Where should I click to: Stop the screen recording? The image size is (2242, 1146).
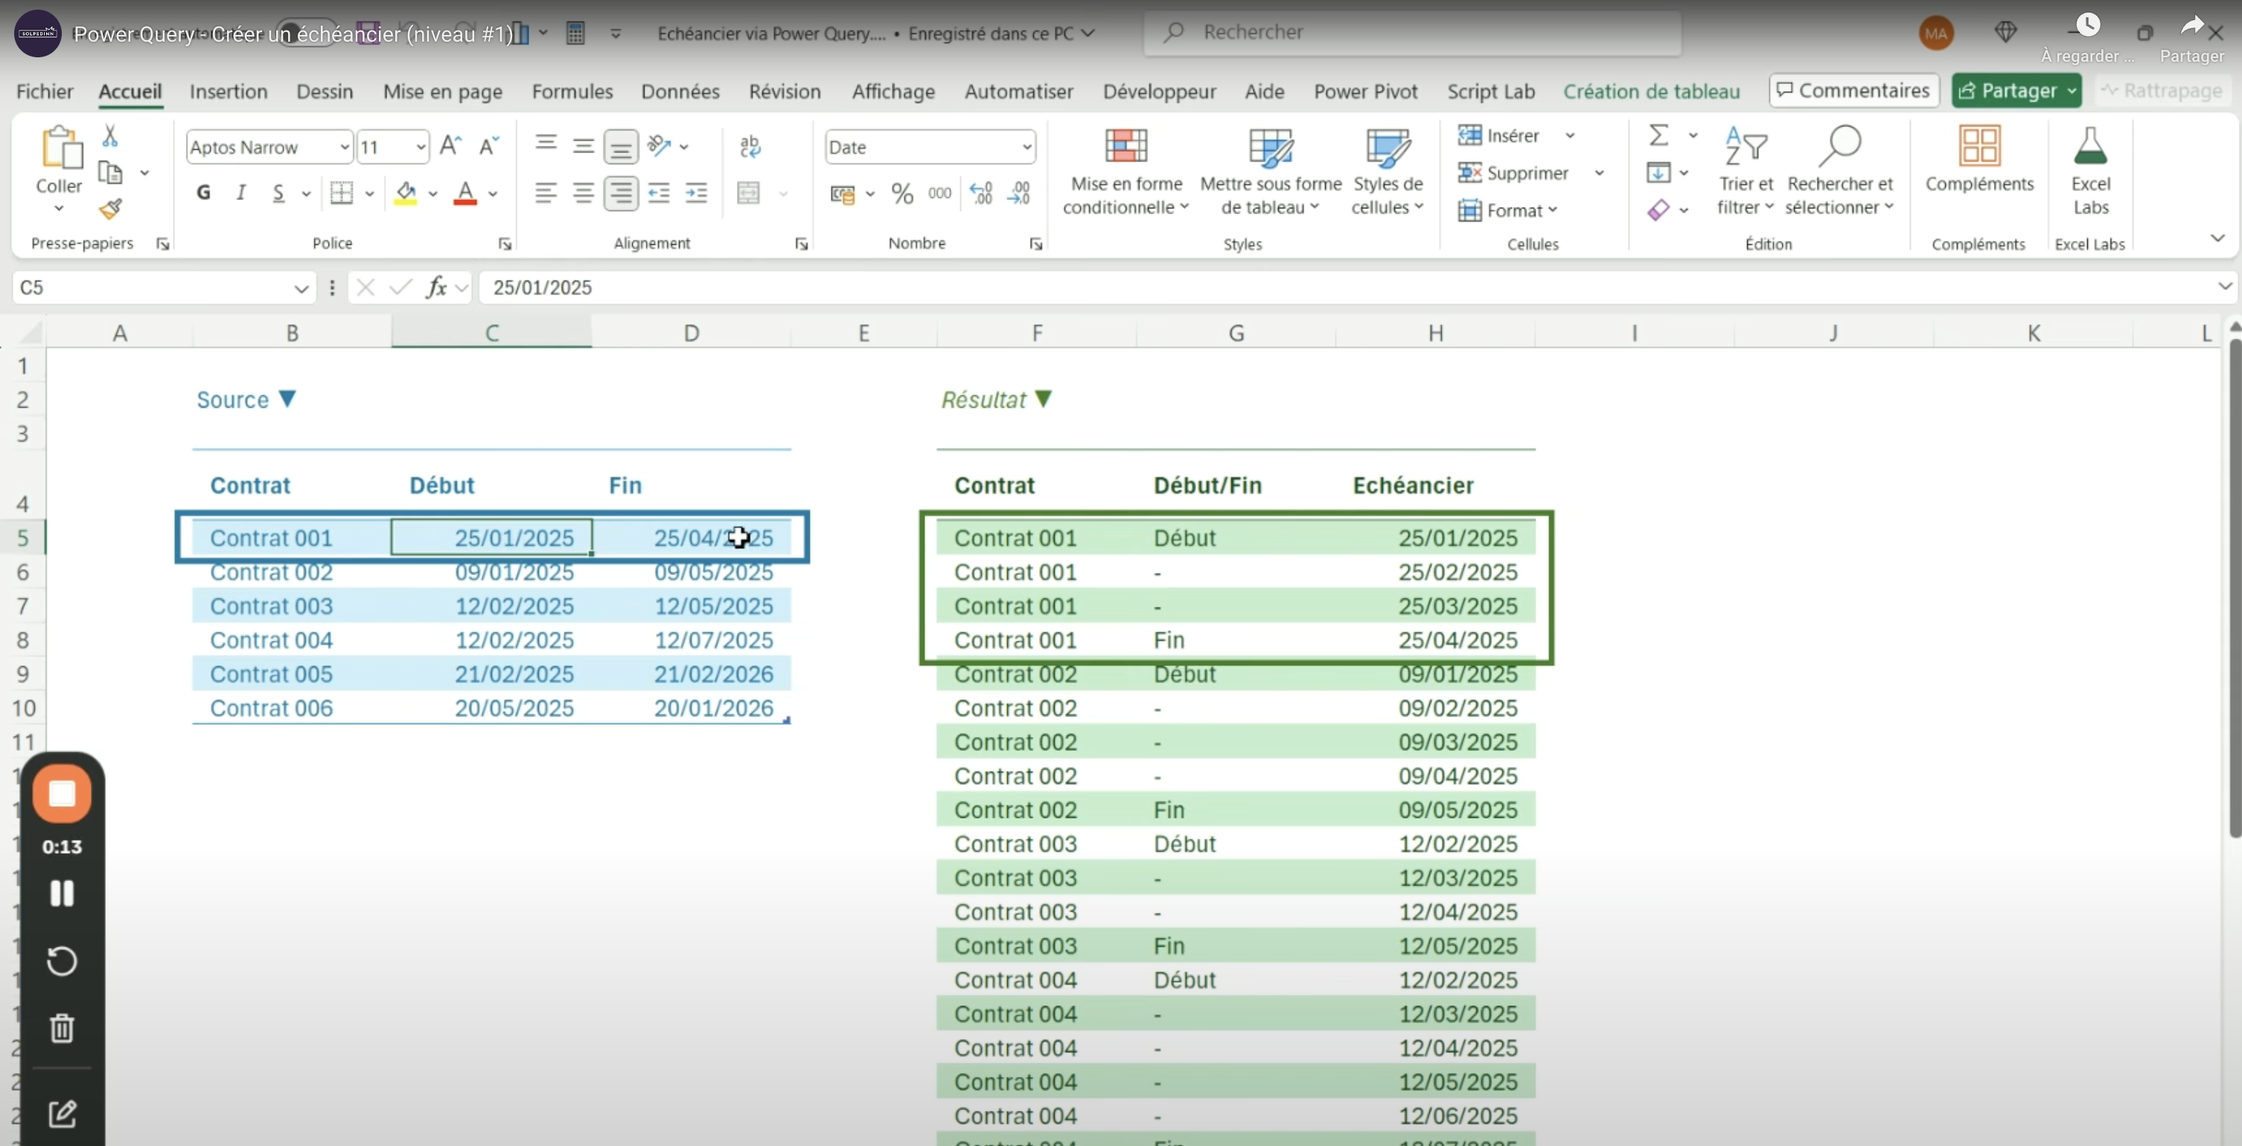click(62, 793)
